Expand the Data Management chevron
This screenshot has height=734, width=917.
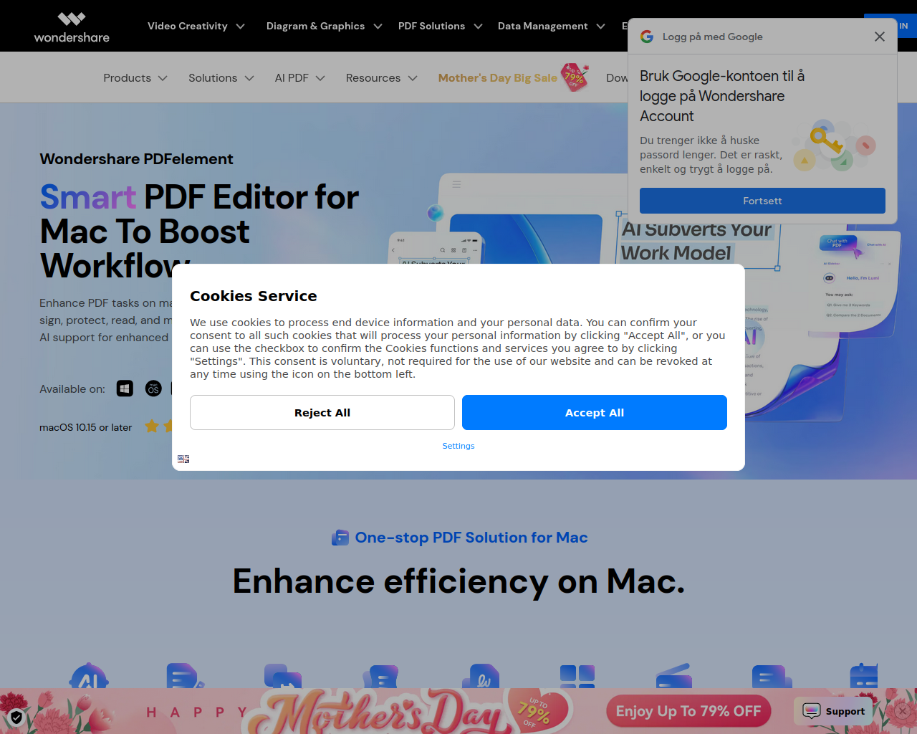[600, 27]
